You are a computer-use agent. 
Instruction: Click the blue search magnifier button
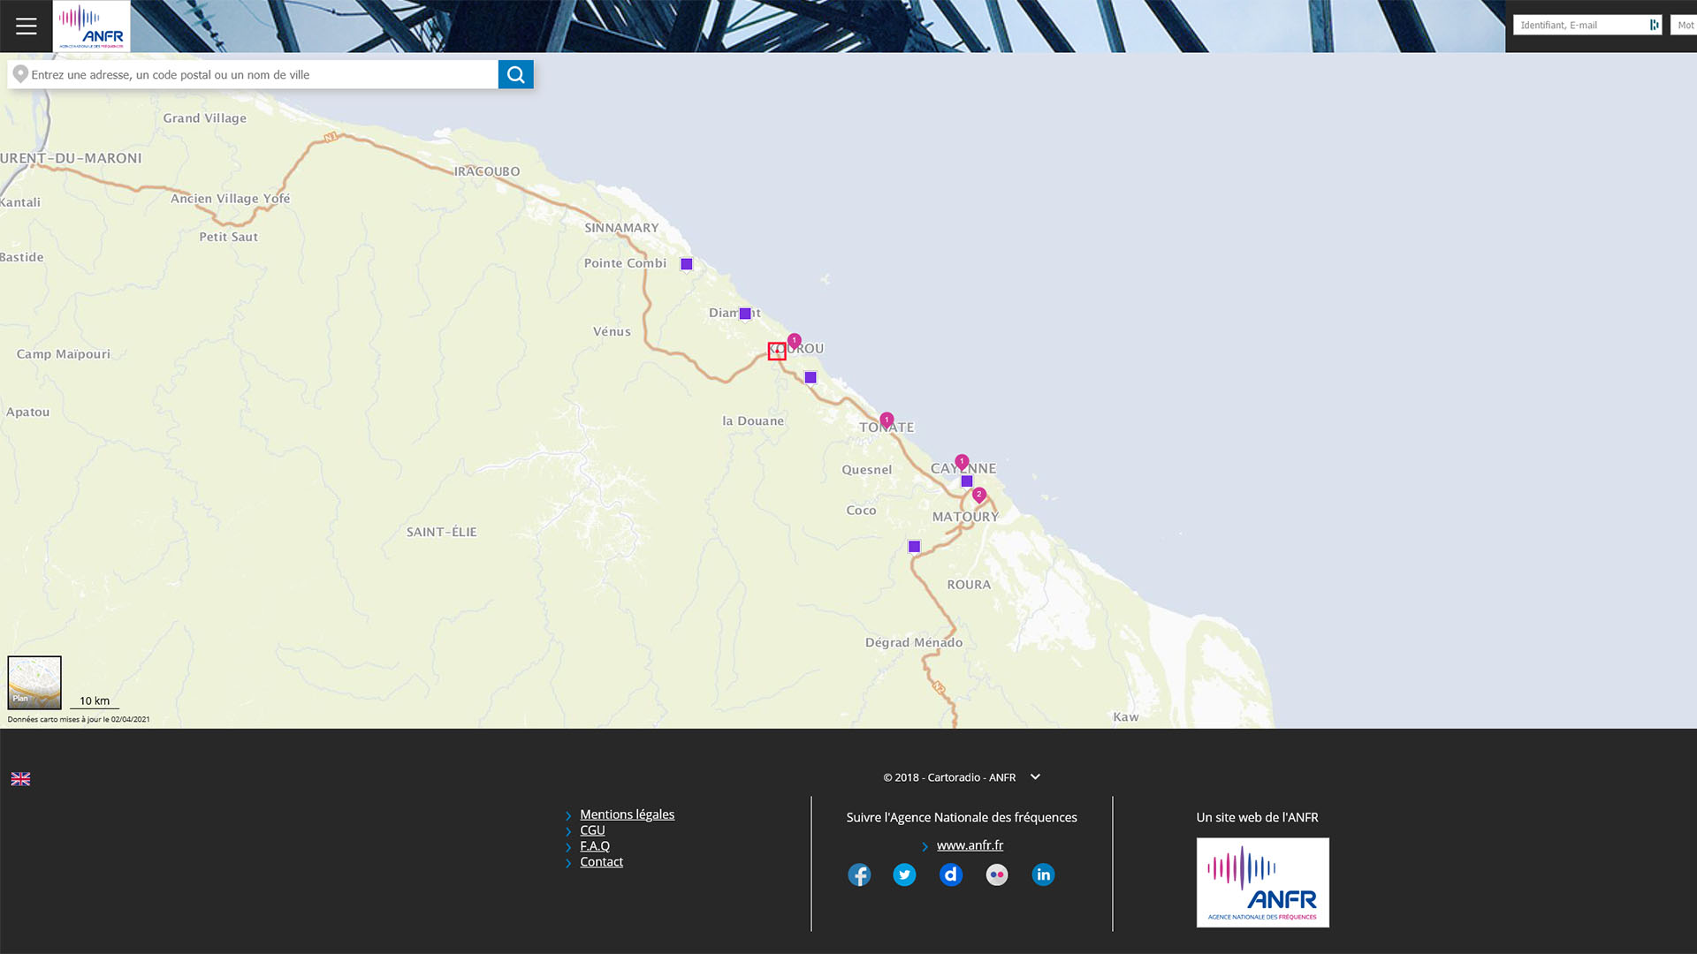pos(515,74)
